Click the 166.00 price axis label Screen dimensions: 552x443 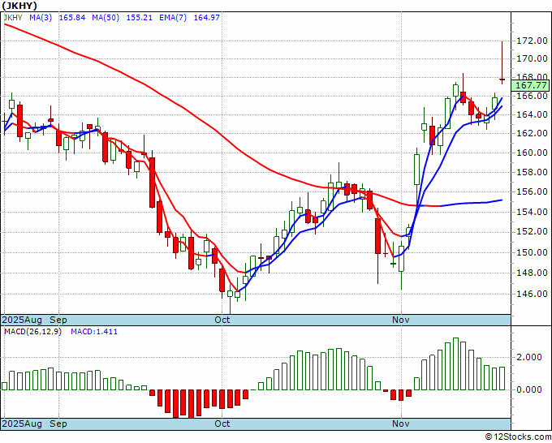532,96
